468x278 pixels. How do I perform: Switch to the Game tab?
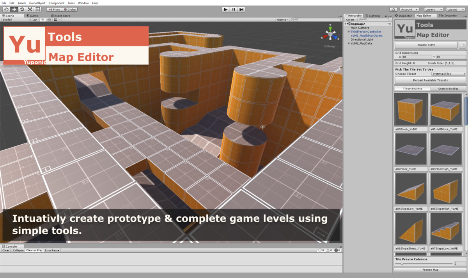point(32,16)
